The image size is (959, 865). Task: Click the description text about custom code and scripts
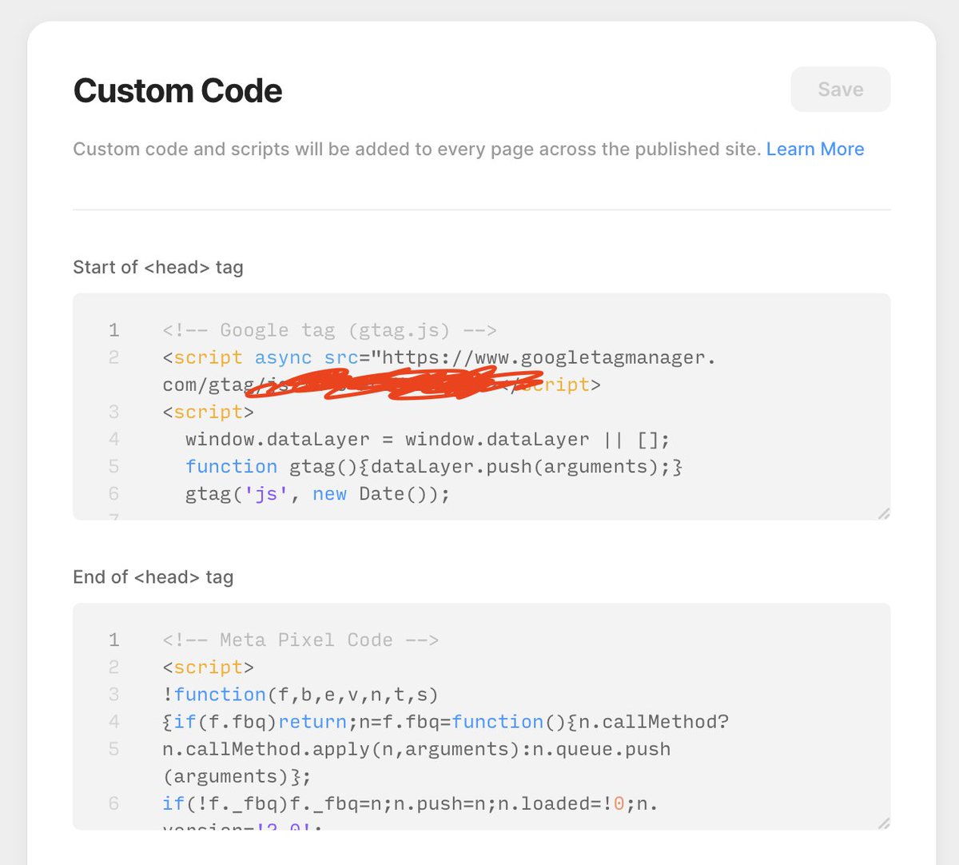pyautogui.click(x=416, y=149)
